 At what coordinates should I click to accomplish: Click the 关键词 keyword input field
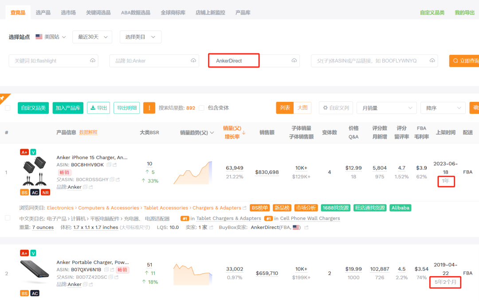(x=49, y=61)
